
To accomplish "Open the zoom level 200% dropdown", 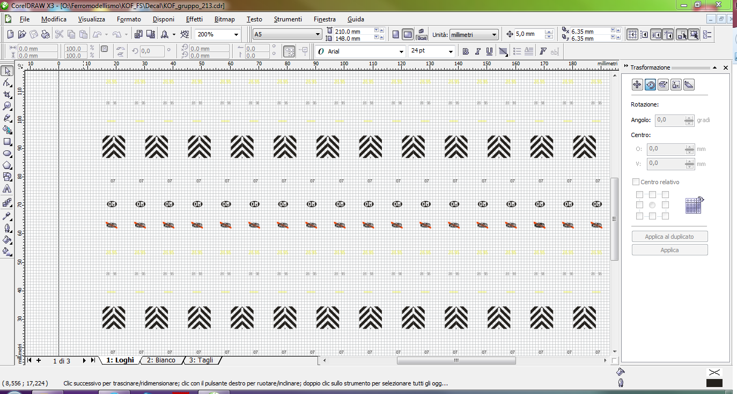I will (x=236, y=34).
